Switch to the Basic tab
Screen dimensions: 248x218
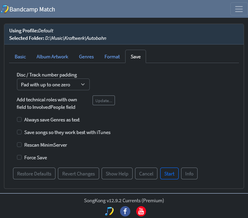click(x=20, y=56)
